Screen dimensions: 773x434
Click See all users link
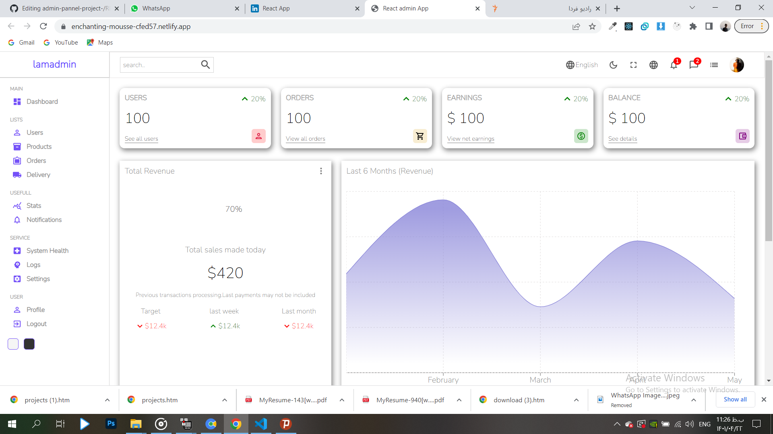141,139
